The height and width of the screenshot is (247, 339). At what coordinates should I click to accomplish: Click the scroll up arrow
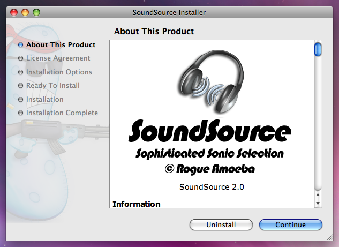click(318, 195)
